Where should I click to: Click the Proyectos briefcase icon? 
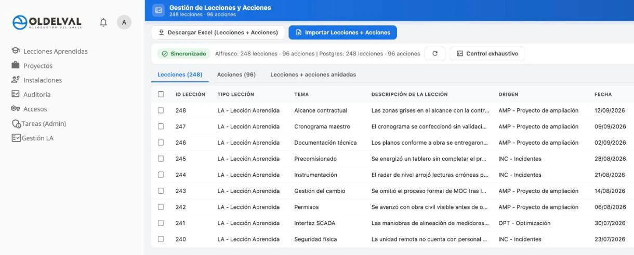coord(16,66)
